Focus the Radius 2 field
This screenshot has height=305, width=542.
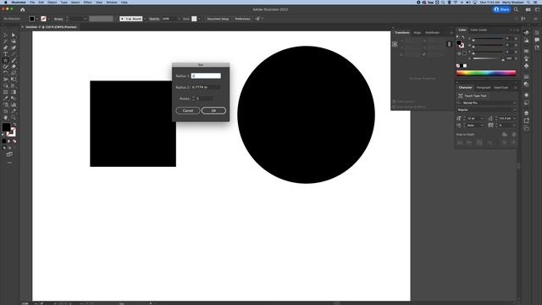tap(206, 87)
